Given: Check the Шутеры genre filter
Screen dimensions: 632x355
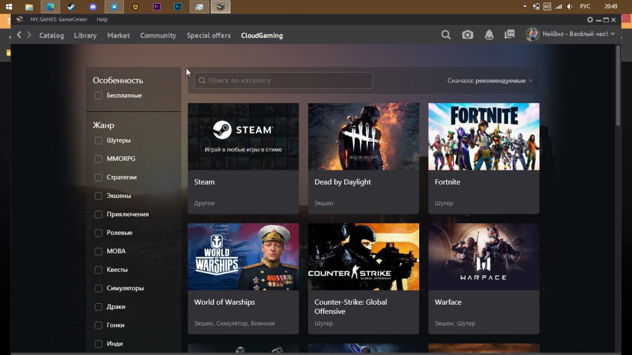Looking at the screenshot, I should point(98,140).
